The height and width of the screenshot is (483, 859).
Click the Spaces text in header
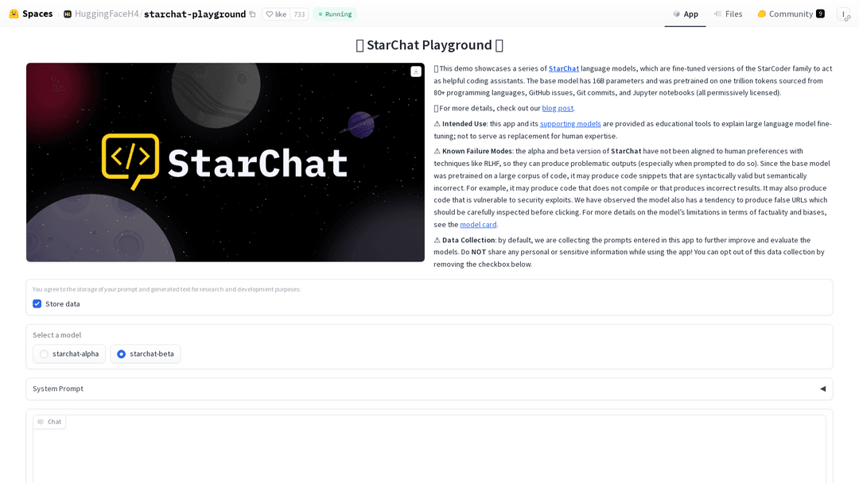tap(37, 14)
